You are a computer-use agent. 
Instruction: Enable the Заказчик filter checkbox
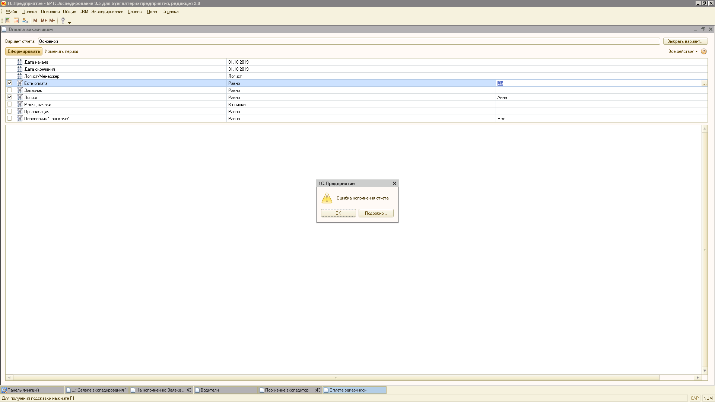(x=10, y=90)
